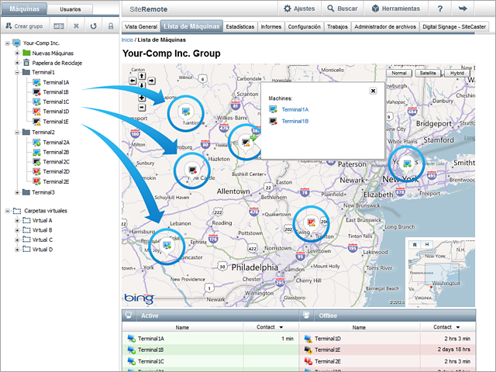Image resolution: width=496 pixels, height=372 pixels.
Task: Click the Crear grupo button
Action: 24,26
